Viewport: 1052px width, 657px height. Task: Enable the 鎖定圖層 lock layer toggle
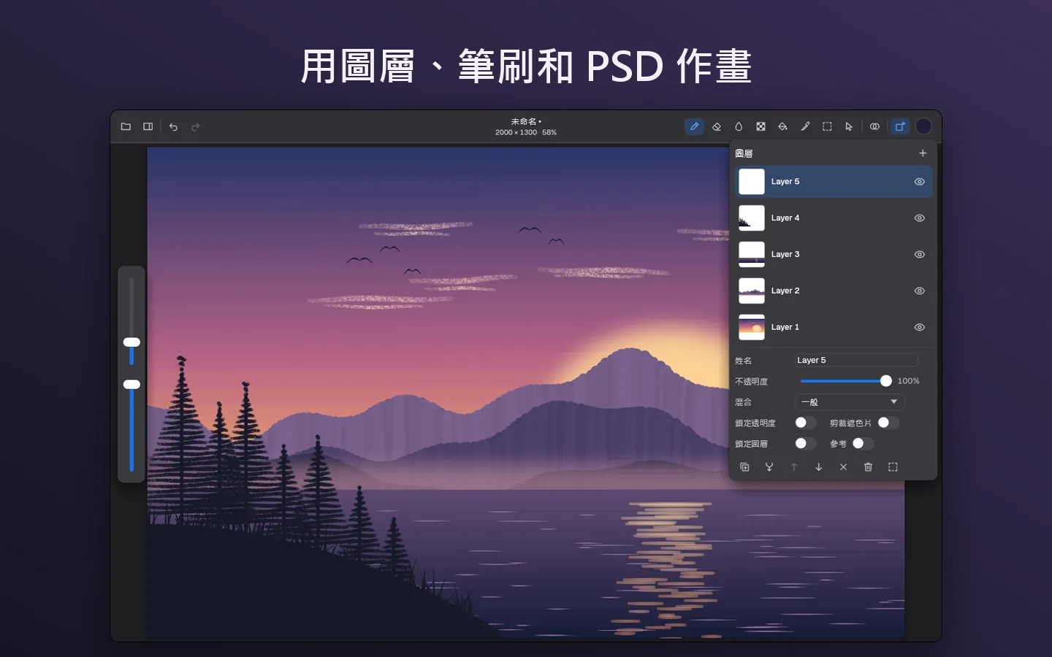[x=805, y=443]
